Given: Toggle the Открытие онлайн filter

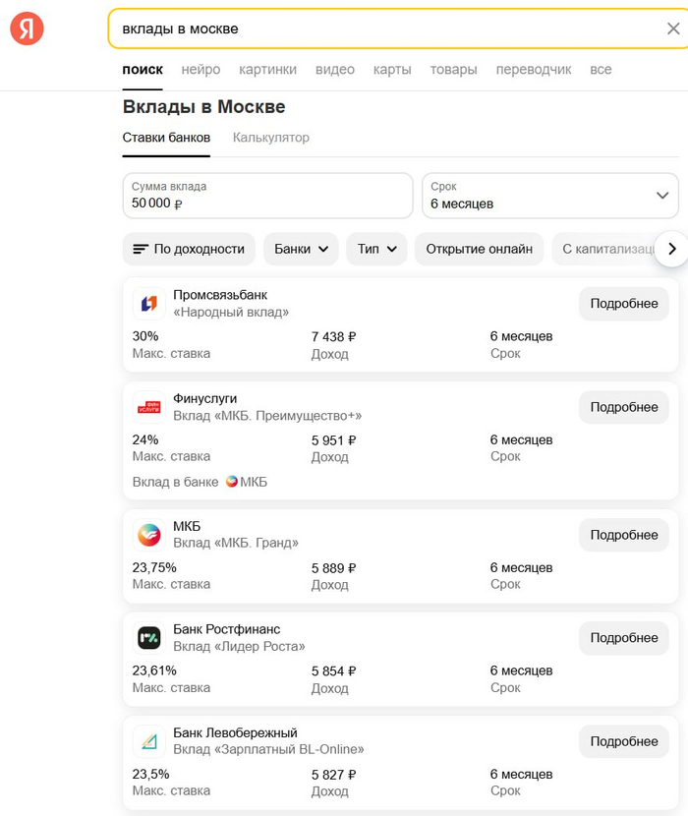Looking at the screenshot, I should coord(479,249).
